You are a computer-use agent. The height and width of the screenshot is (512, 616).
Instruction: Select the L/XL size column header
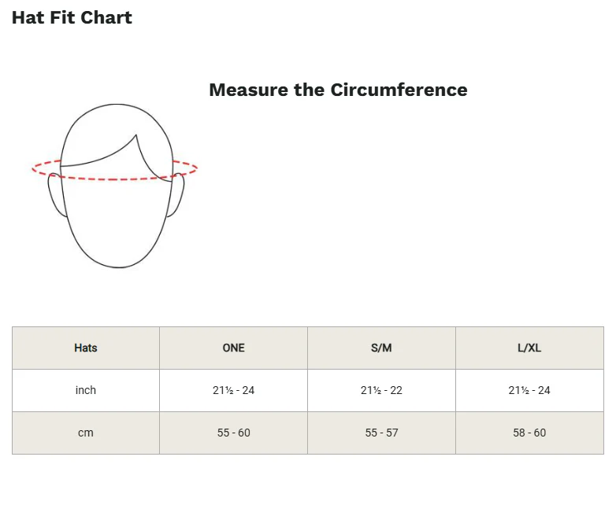pos(529,348)
